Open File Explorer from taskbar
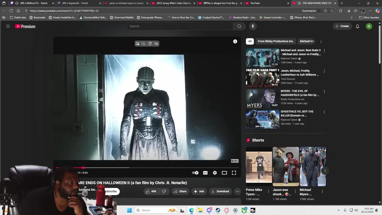 [x=200, y=210]
